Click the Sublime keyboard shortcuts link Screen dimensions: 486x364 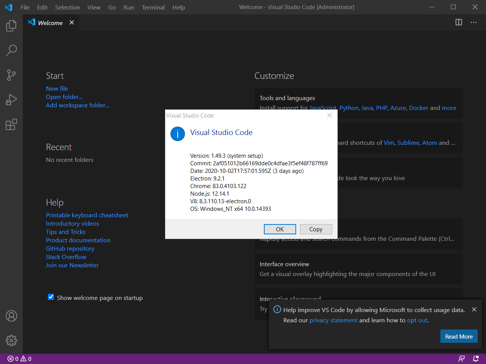pyautogui.click(x=408, y=143)
